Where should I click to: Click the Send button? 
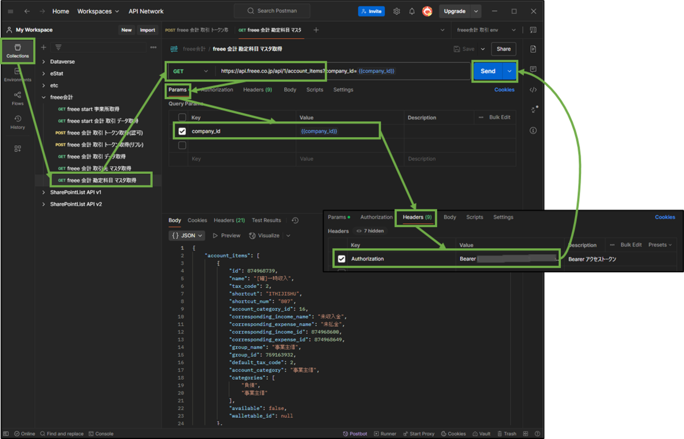coord(488,71)
